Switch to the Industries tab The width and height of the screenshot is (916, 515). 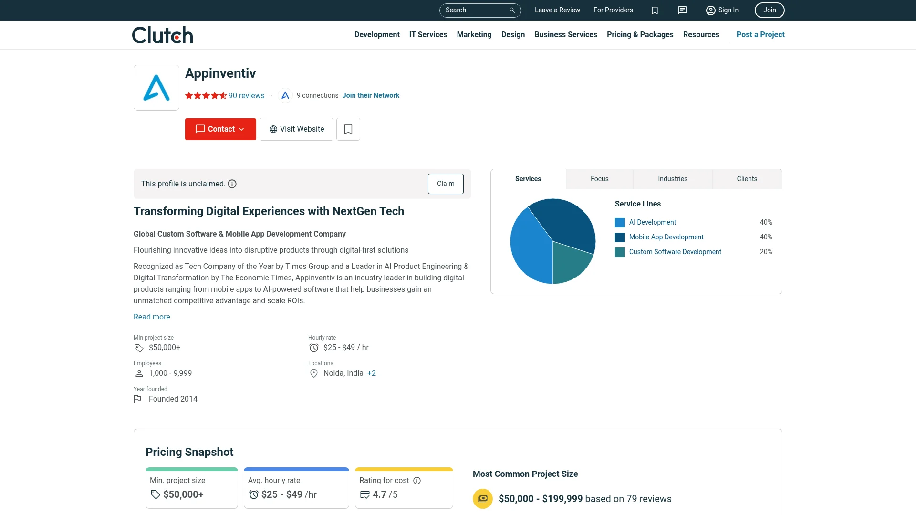673,179
